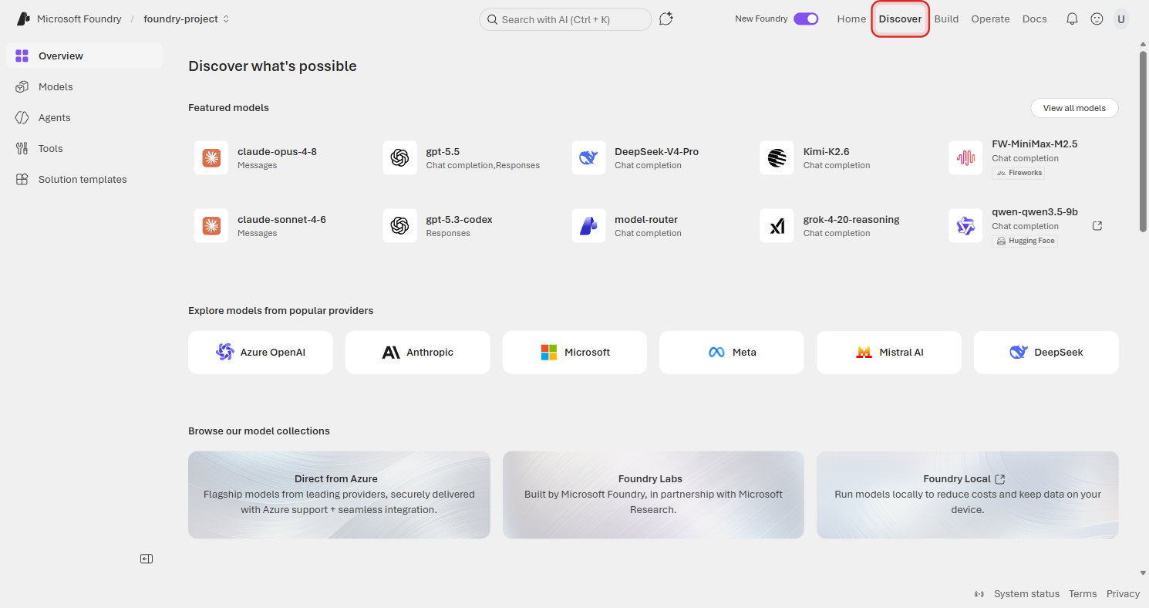Click the FW-MiniMax-M2.5 waveform icon
1149x608 pixels.
[x=965, y=158]
